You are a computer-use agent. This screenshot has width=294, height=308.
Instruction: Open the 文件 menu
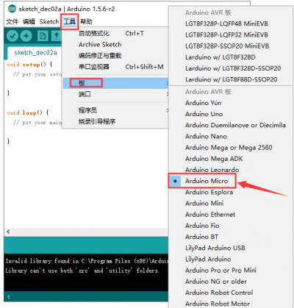(12, 21)
